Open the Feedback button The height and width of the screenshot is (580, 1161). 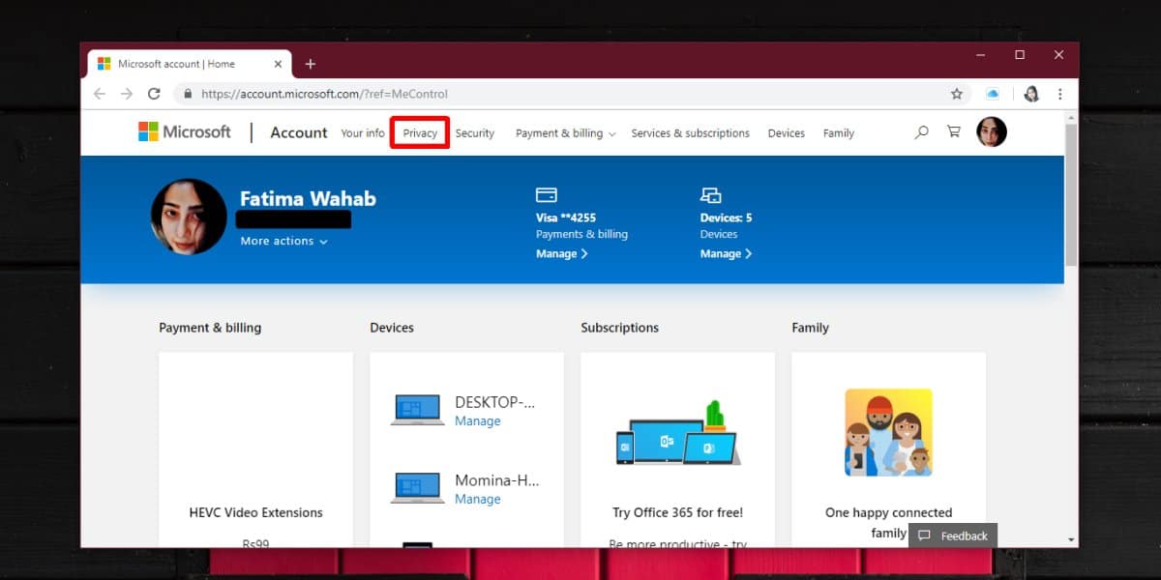pyautogui.click(x=953, y=536)
